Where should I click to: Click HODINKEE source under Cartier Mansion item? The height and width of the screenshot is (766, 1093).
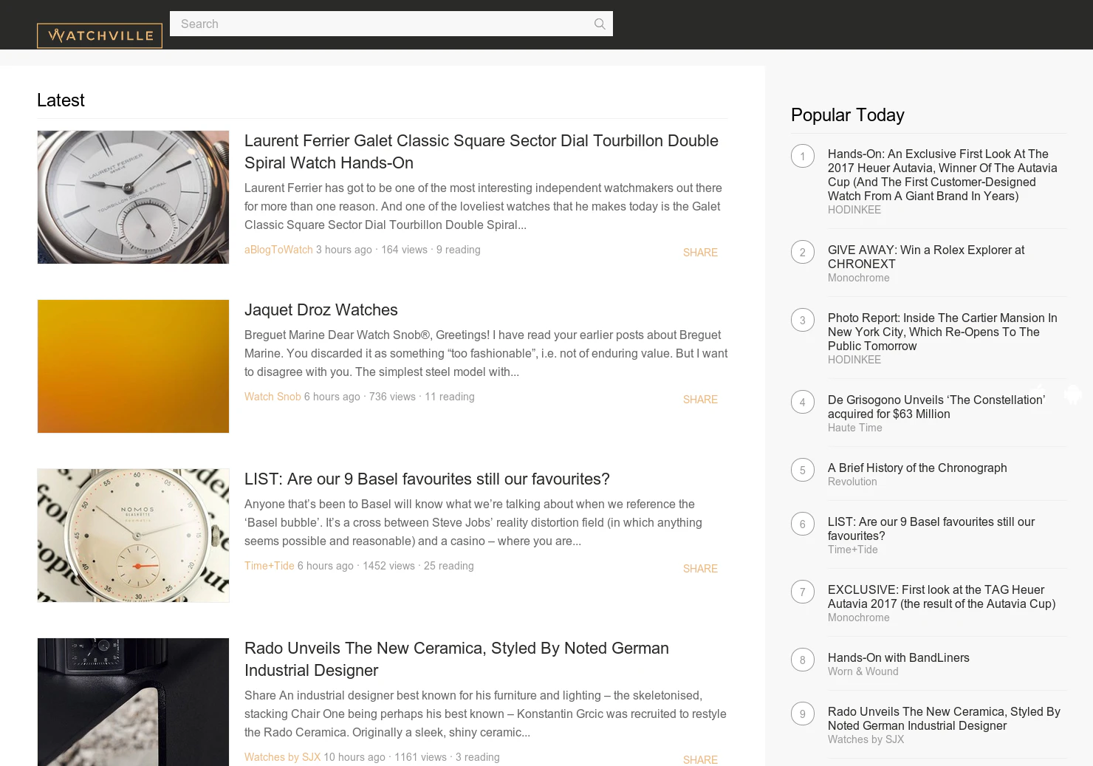tap(854, 360)
